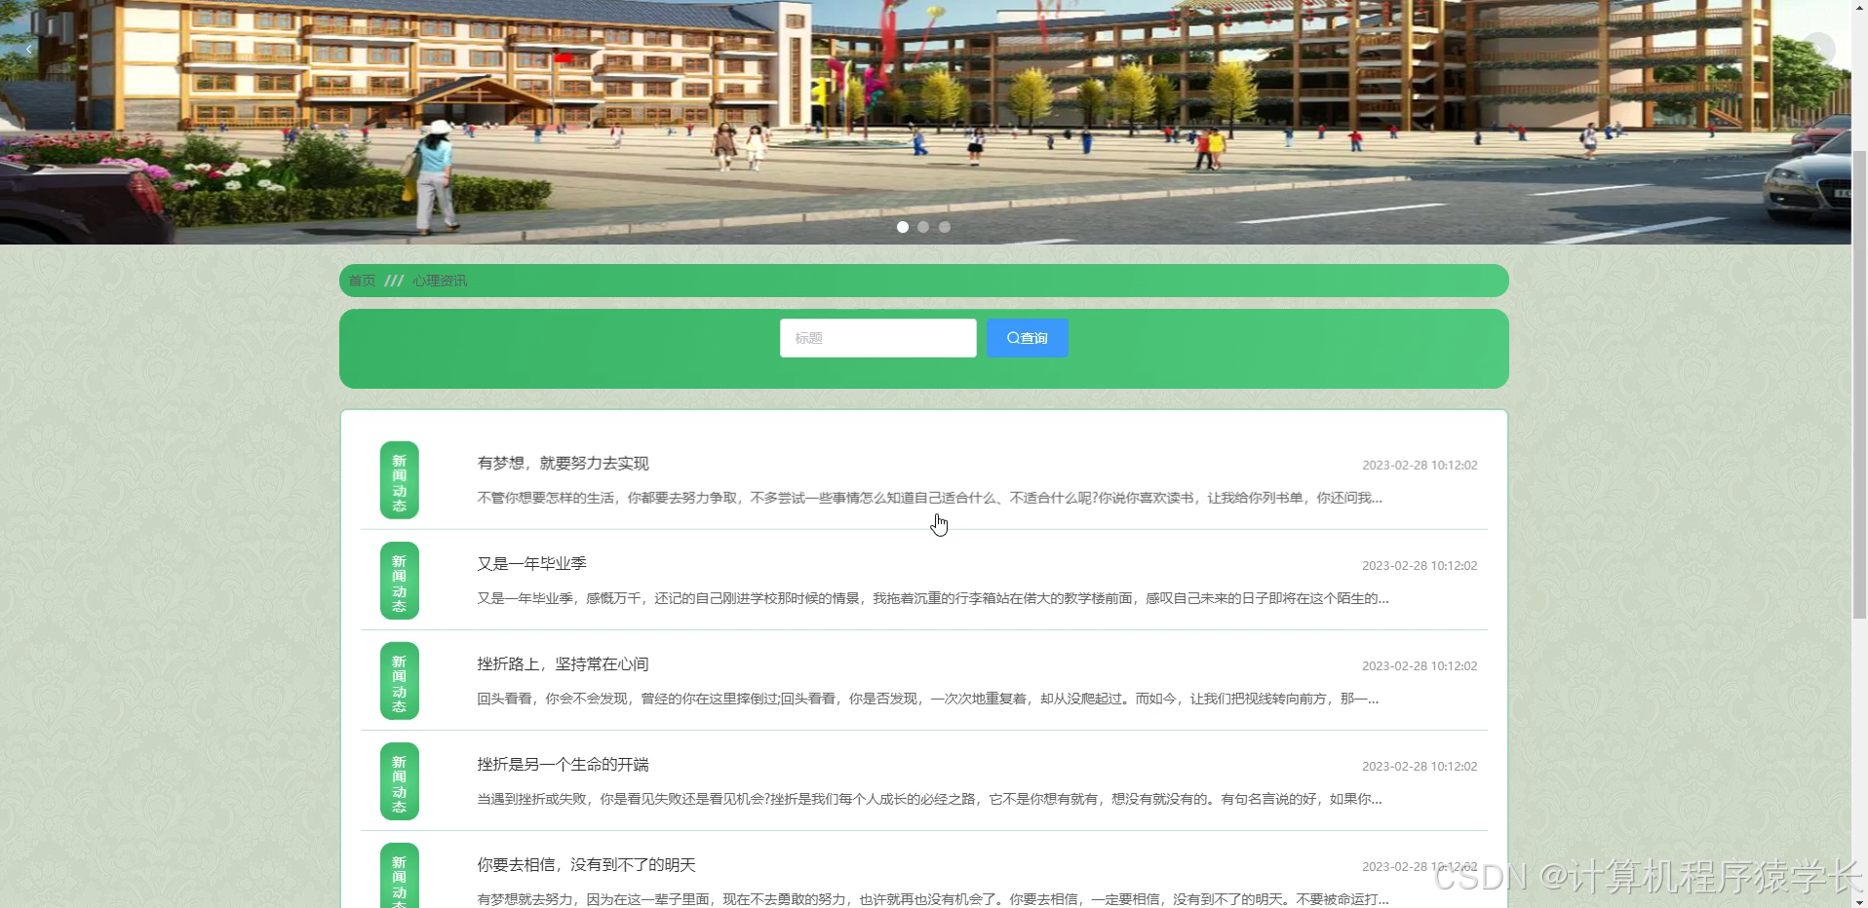Click the 新闻动态 badge beside 有梦想，就要努力去实现
Image resolution: width=1868 pixels, height=908 pixels.
398,480
